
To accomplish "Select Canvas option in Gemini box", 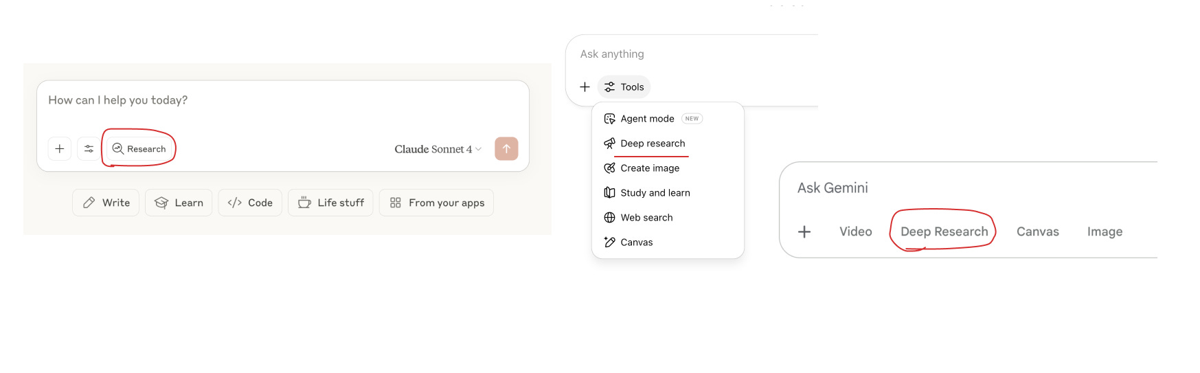I will pyautogui.click(x=1038, y=232).
